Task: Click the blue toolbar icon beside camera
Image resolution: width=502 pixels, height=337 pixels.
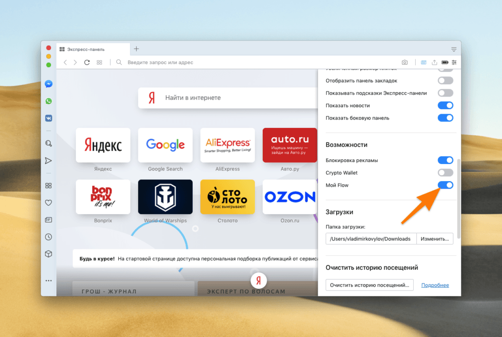Action: tap(424, 62)
